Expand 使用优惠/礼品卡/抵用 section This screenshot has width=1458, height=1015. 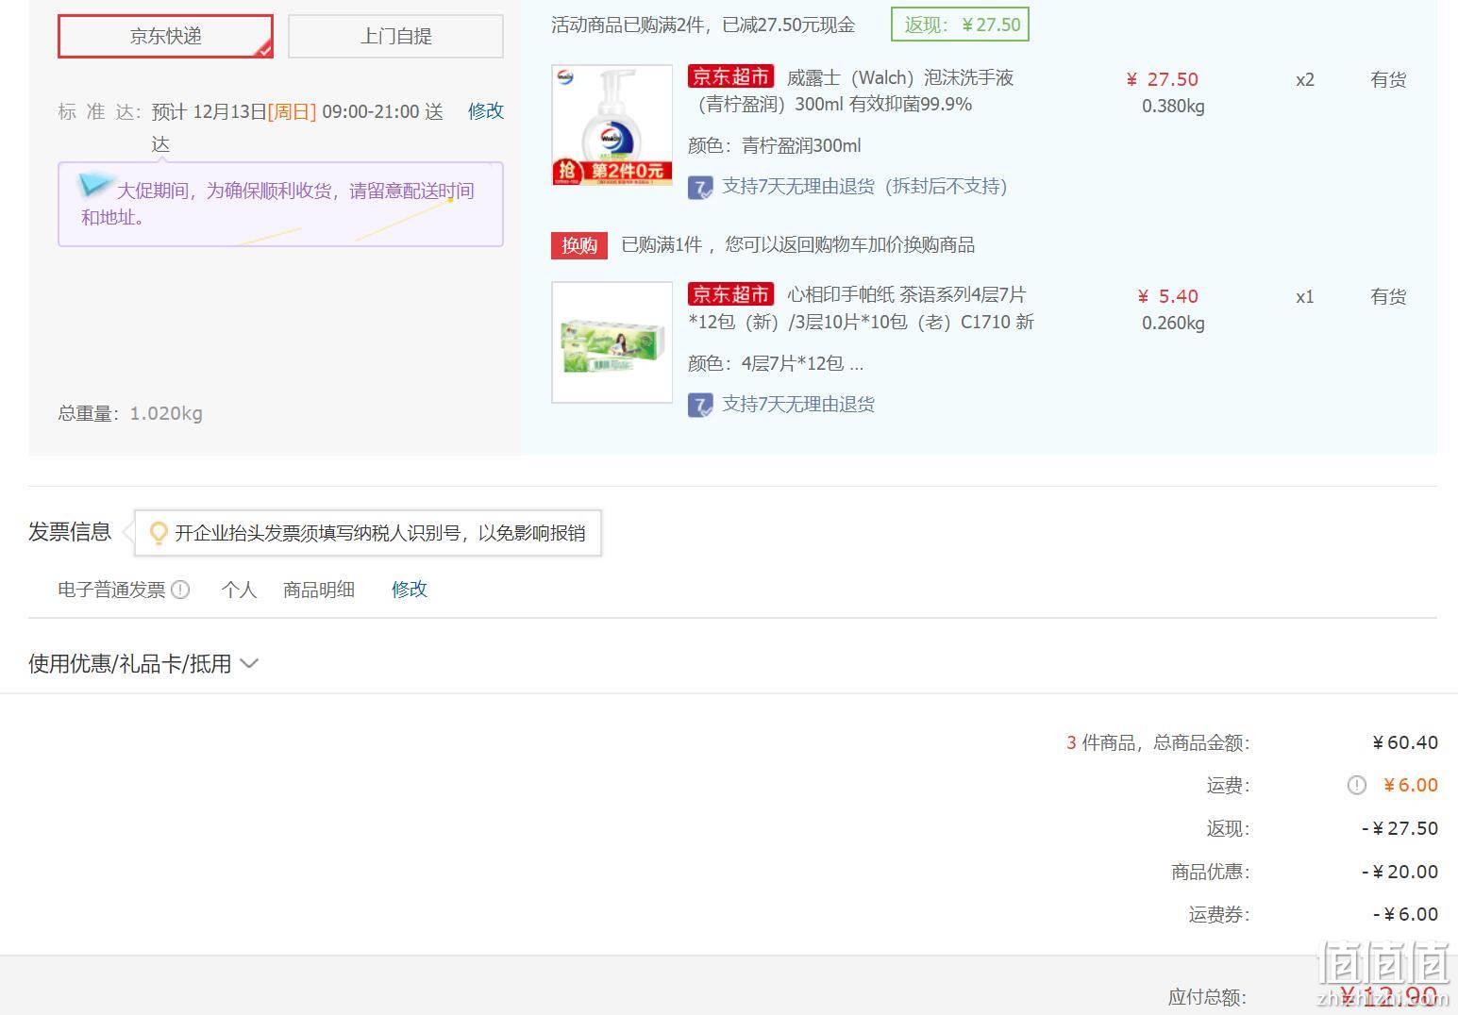point(142,664)
